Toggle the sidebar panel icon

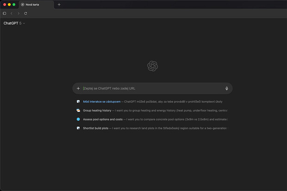pyautogui.click(x=5, y=13)
